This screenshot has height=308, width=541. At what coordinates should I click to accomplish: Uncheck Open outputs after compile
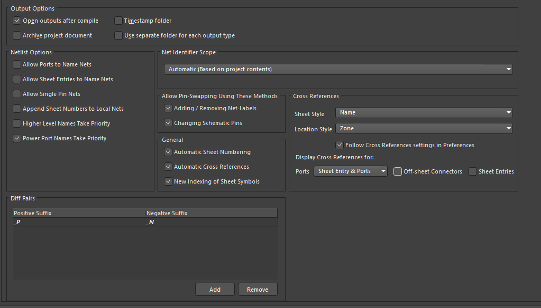click(17, 21)
